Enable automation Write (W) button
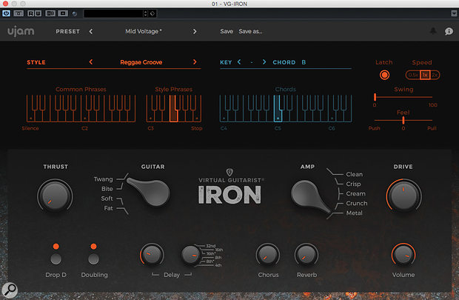The image size is (459, 300). [38, 13]
